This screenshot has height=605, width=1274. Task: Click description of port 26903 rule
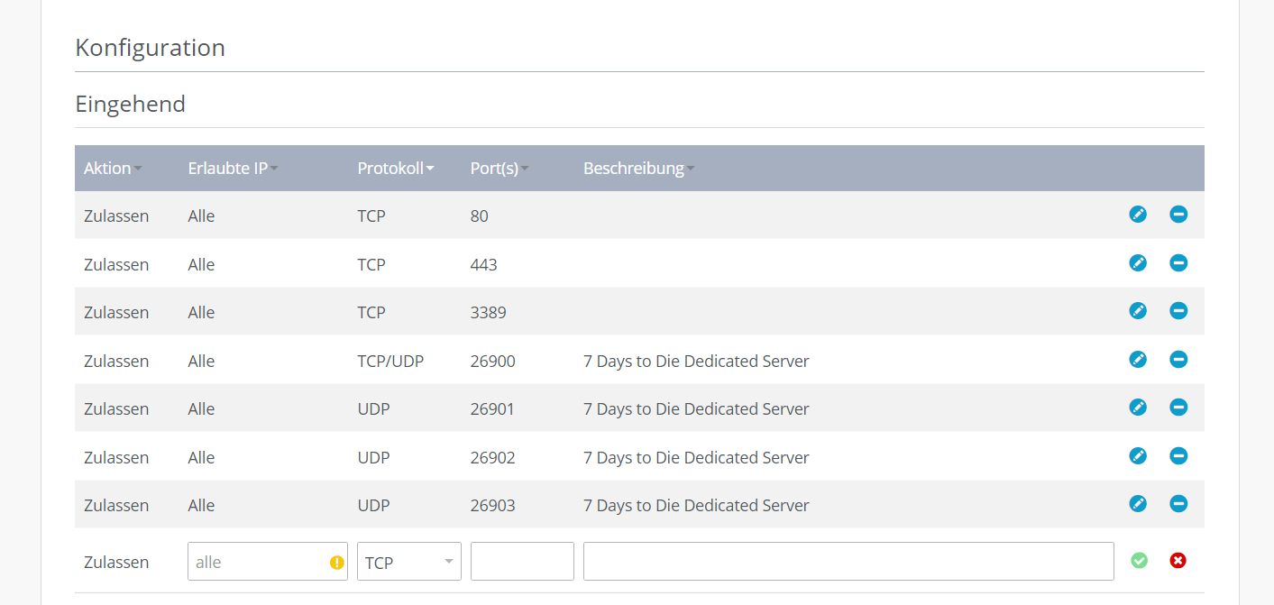pyautogui.click(x=696, y=506)
